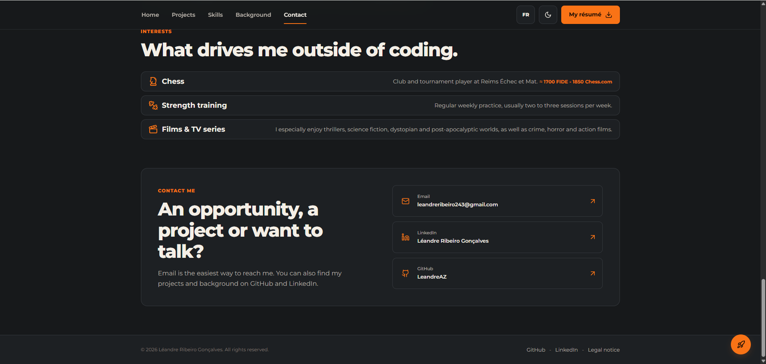The image size is (766, 364).
Task: Open the Projects nav item
Action: [x=184, y=15]
